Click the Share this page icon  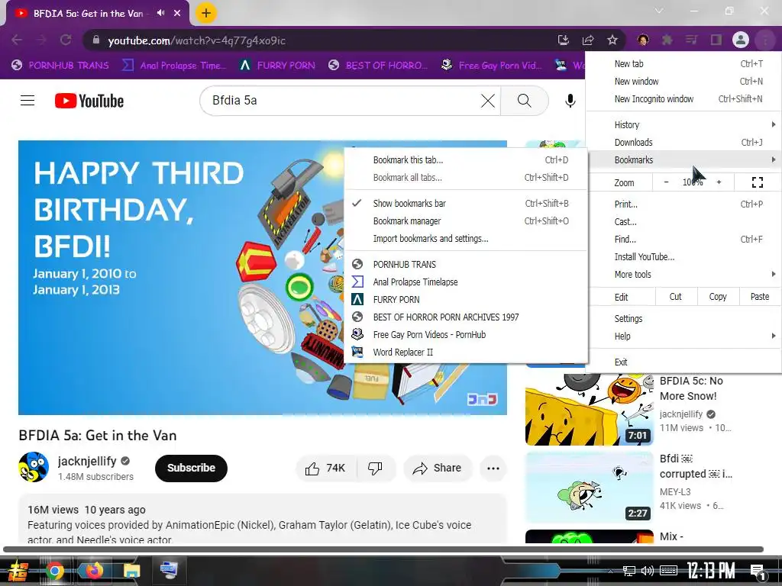pos(588,40)
